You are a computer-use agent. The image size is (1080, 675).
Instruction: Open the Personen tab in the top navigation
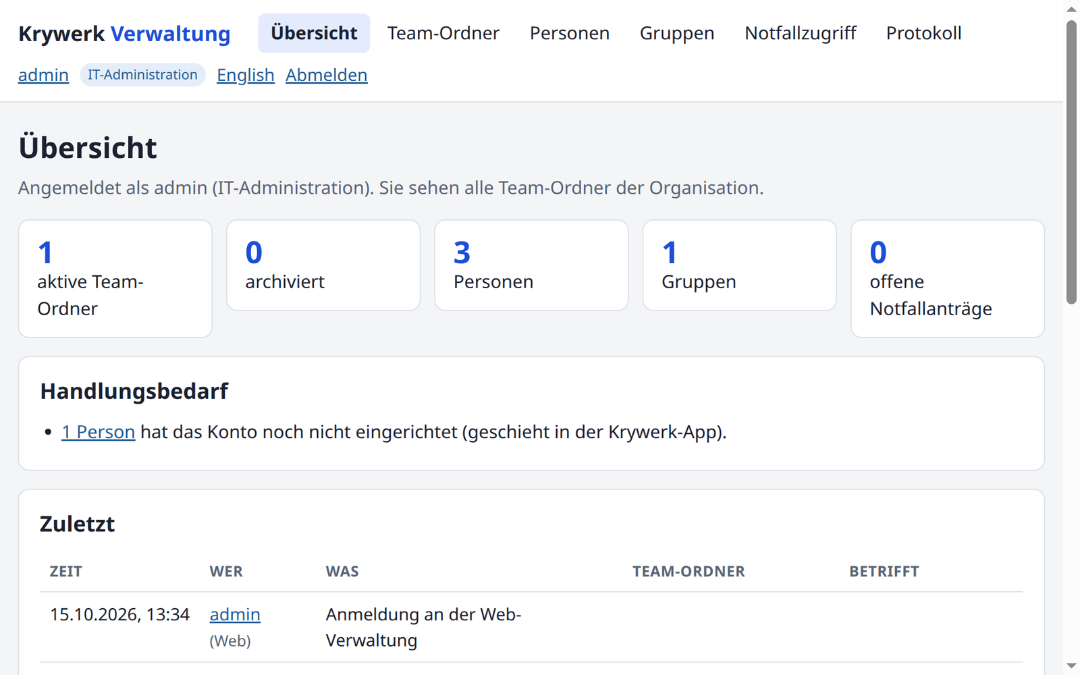[570, 33]
